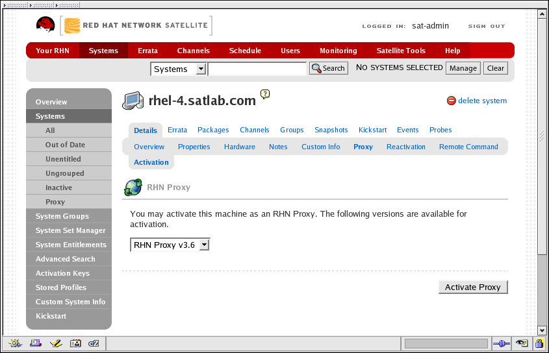The width and height of the screenshot is (549, 353).
Task: Click the Clear button
Action: point(496,68)
